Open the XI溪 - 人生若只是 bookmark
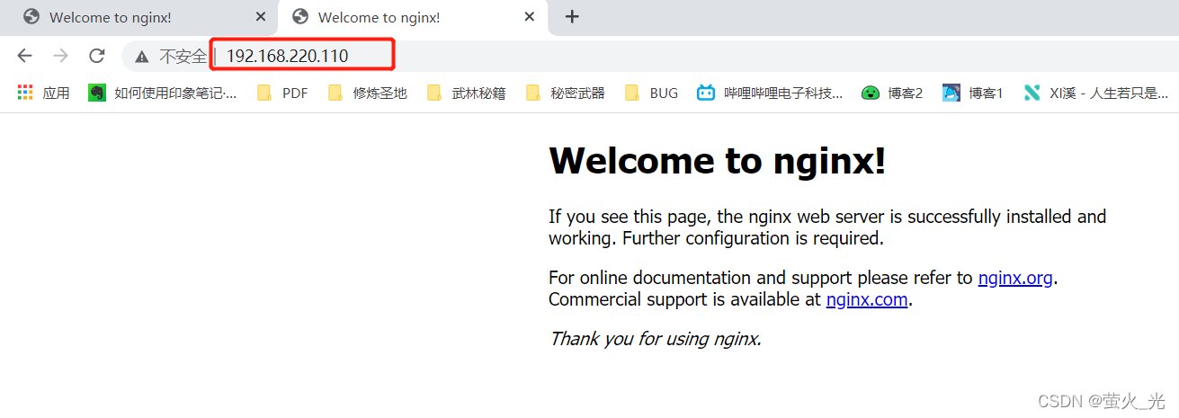The width and height of the screenshot is (1179, 418). coord(1096,92)
